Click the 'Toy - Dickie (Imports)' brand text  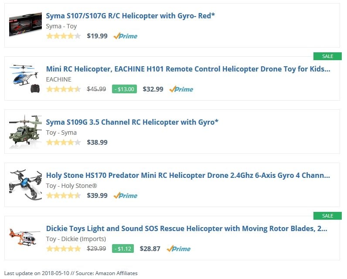tap(76, 239)
